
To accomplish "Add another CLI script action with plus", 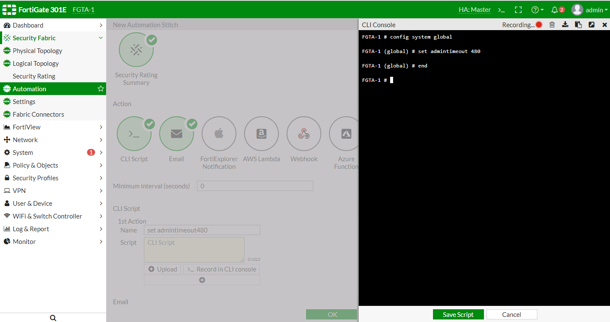I will pyautogui.click(x=202, y=280).
